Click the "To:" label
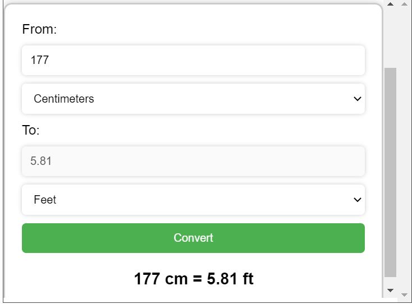The width and height of the screenshot is (412, 304). (31, 130)
